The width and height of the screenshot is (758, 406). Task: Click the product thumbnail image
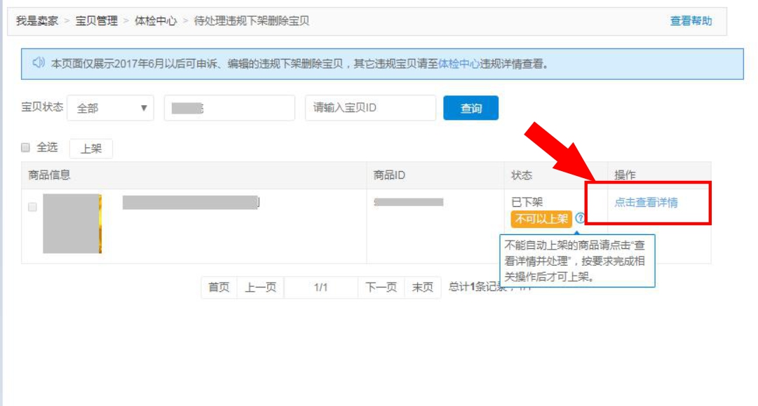pyautogui.click(x=72, y=224)
